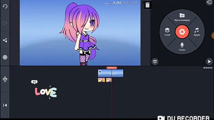Undo the last edit
This screenshot has width=214, height=120.
point(5,6)
